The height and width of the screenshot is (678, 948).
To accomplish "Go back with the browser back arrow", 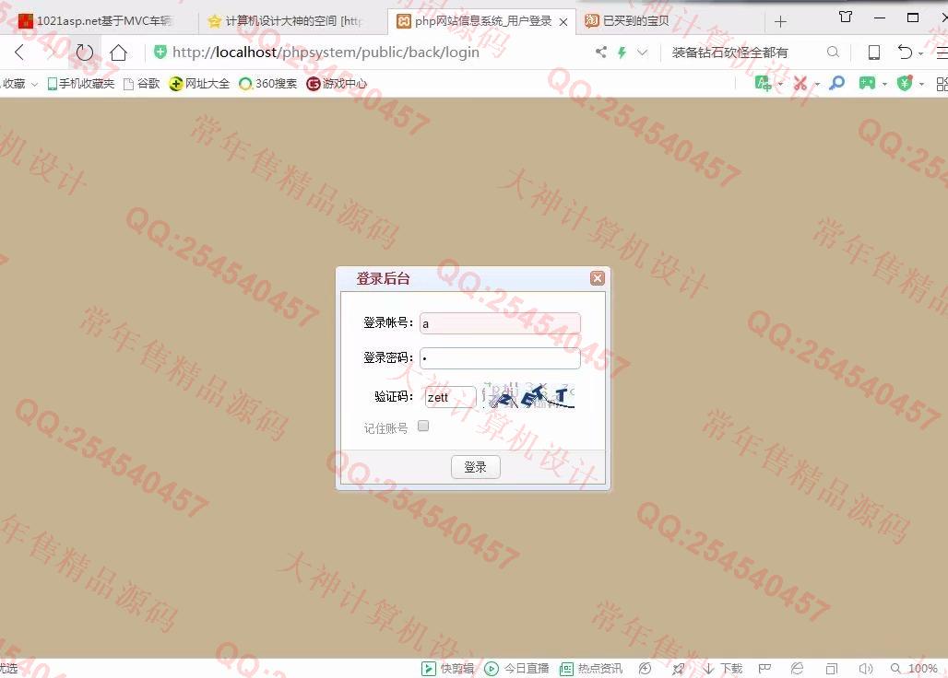I will click(x=20, y=53).
